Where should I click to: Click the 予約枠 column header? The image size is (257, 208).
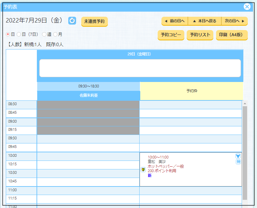point(191,91)
